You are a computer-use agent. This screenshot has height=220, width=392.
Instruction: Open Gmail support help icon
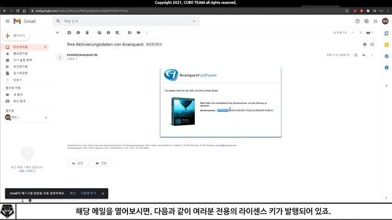click(x=357, y=21)
